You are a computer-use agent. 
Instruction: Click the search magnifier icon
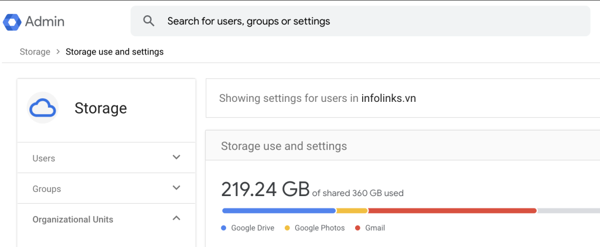click(x=149, y=21)
